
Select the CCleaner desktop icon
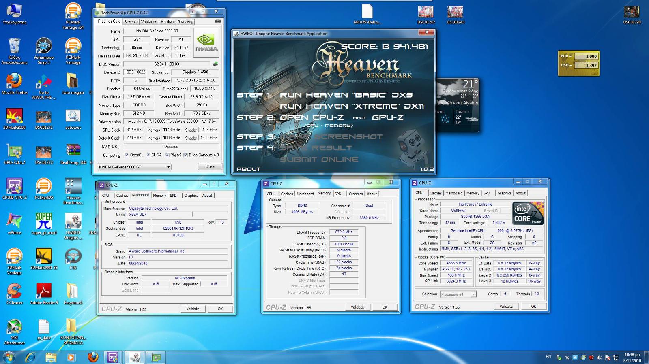(x=15, y=294)
